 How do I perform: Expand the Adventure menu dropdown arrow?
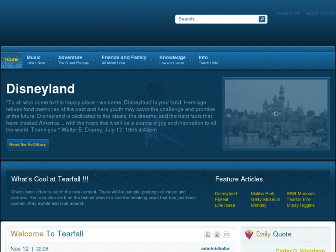93,60
